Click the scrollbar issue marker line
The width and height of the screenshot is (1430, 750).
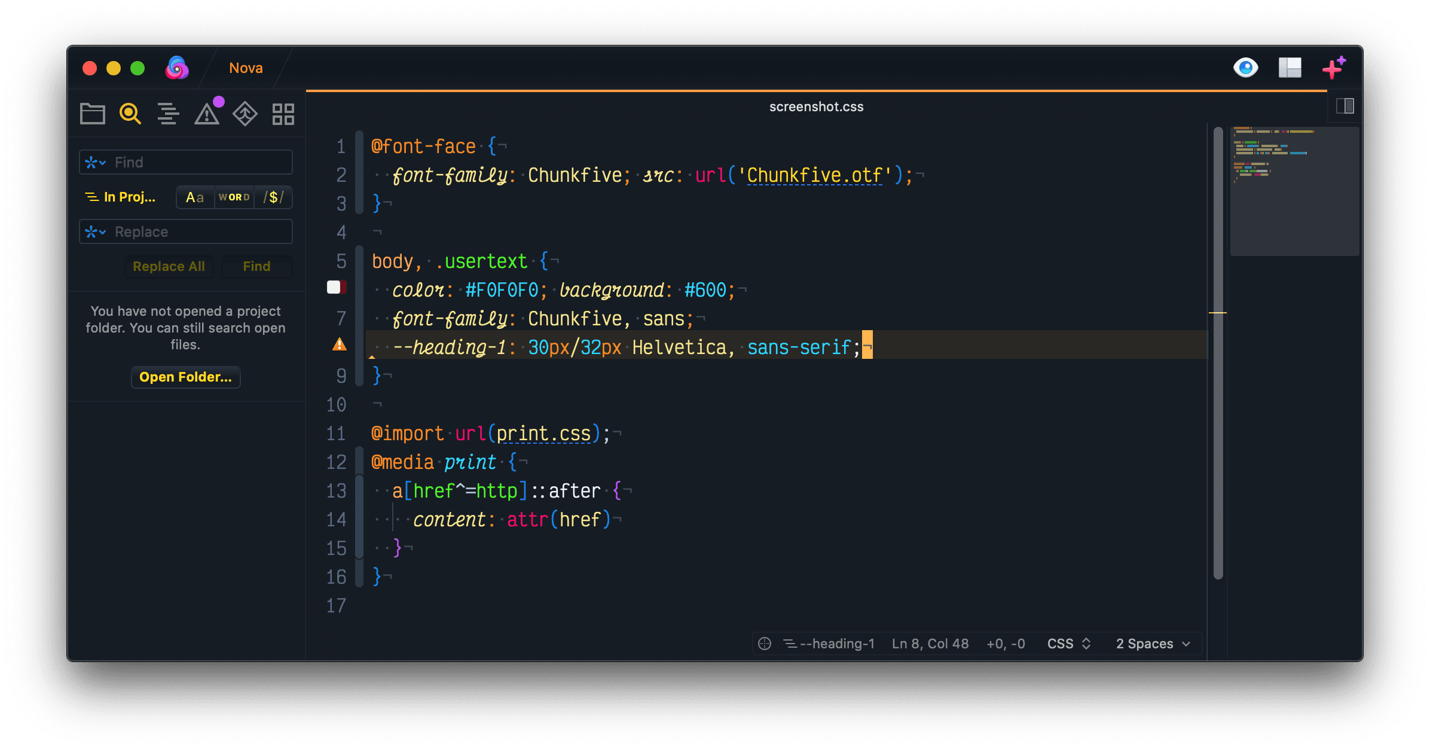1218,312
